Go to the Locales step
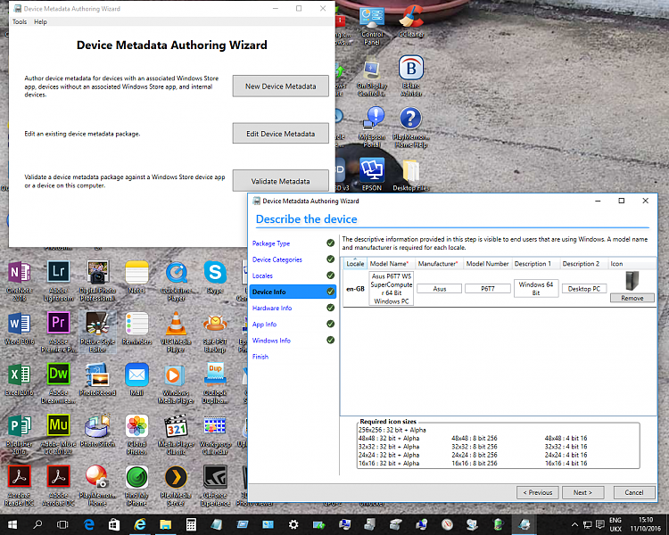The width and height of the screenshot is (669, 535). click(x=262, y=276)
